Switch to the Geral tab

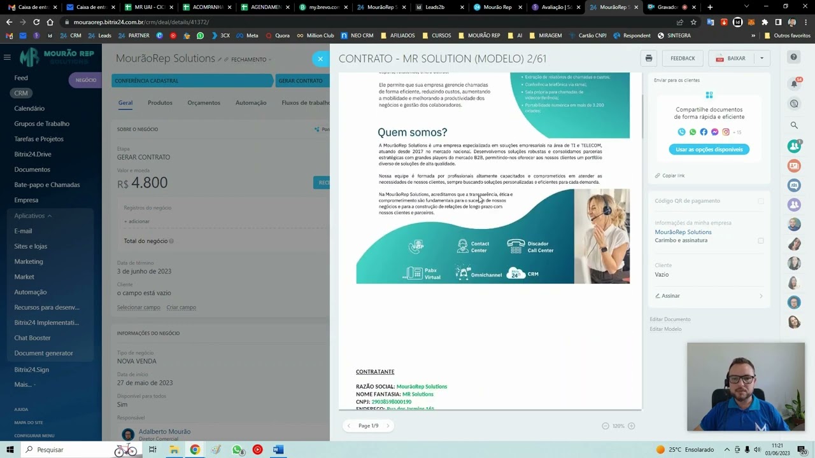tap(125, 102)
